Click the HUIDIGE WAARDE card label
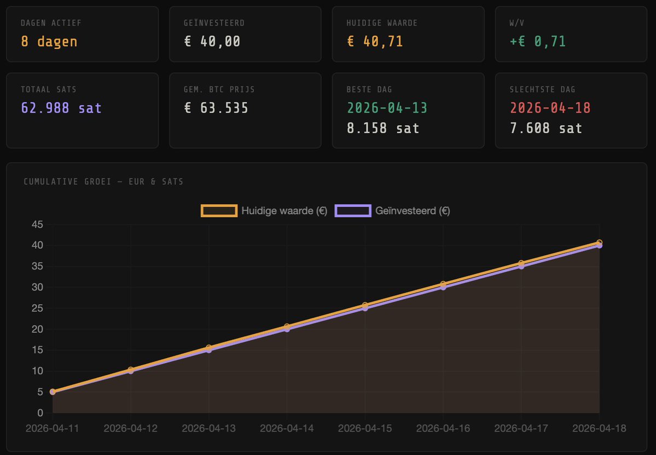The width and height of the screenshot is (656, 455). [382, 23]
